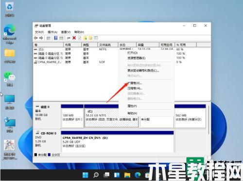Sort by the 卷 column header

click(48, 45)
